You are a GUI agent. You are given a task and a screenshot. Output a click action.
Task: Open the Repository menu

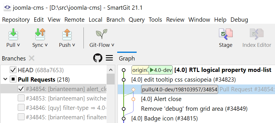tap(16, 20)
